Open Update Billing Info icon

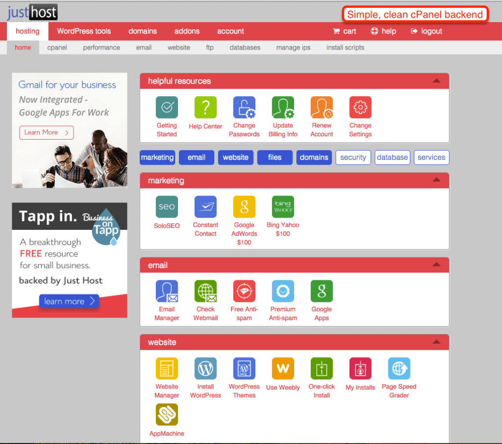point(283,107)
